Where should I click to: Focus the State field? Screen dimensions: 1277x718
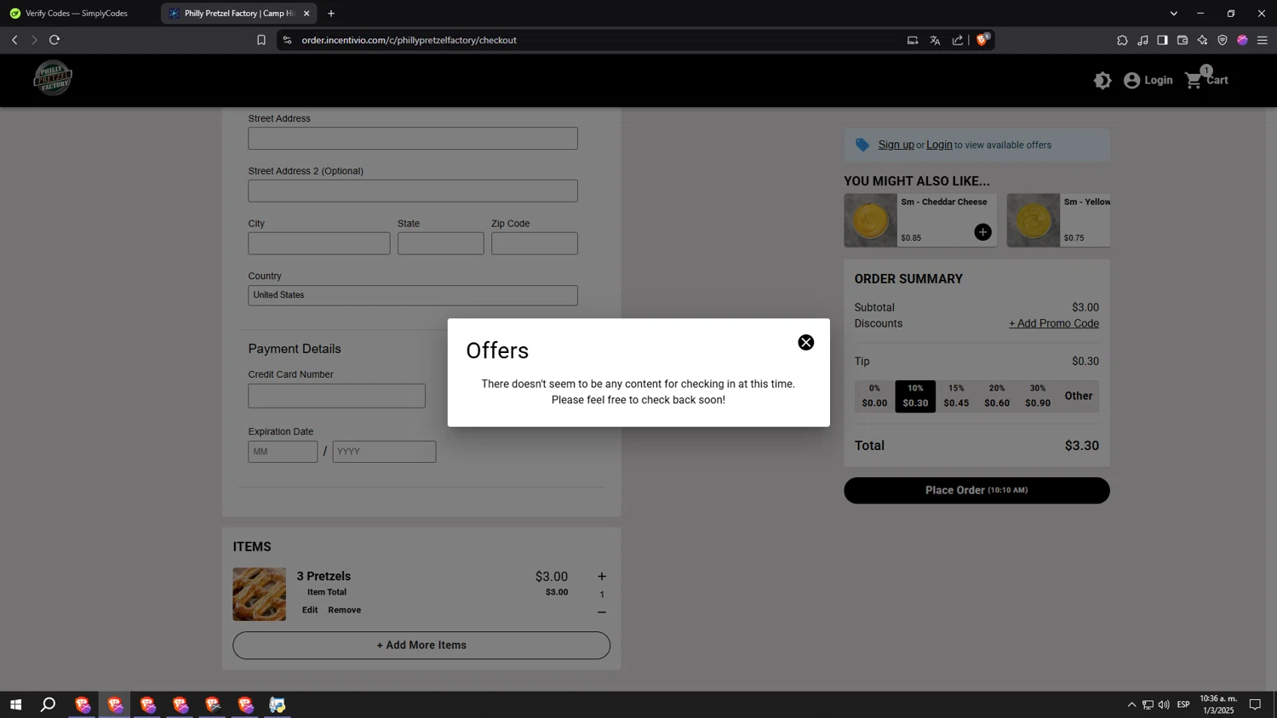click(x=441, y=243)
